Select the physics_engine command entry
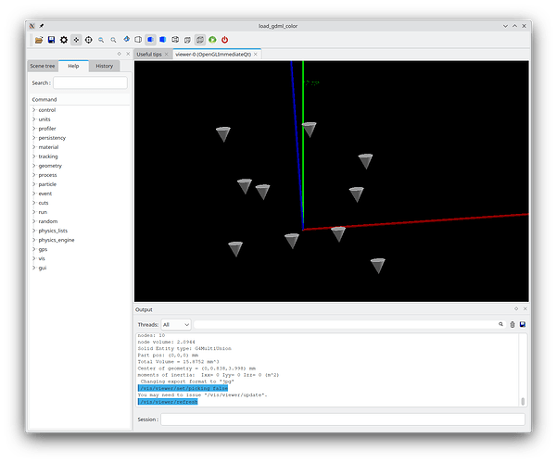Screen dimensions: 557x463 (x=57, y=240)
